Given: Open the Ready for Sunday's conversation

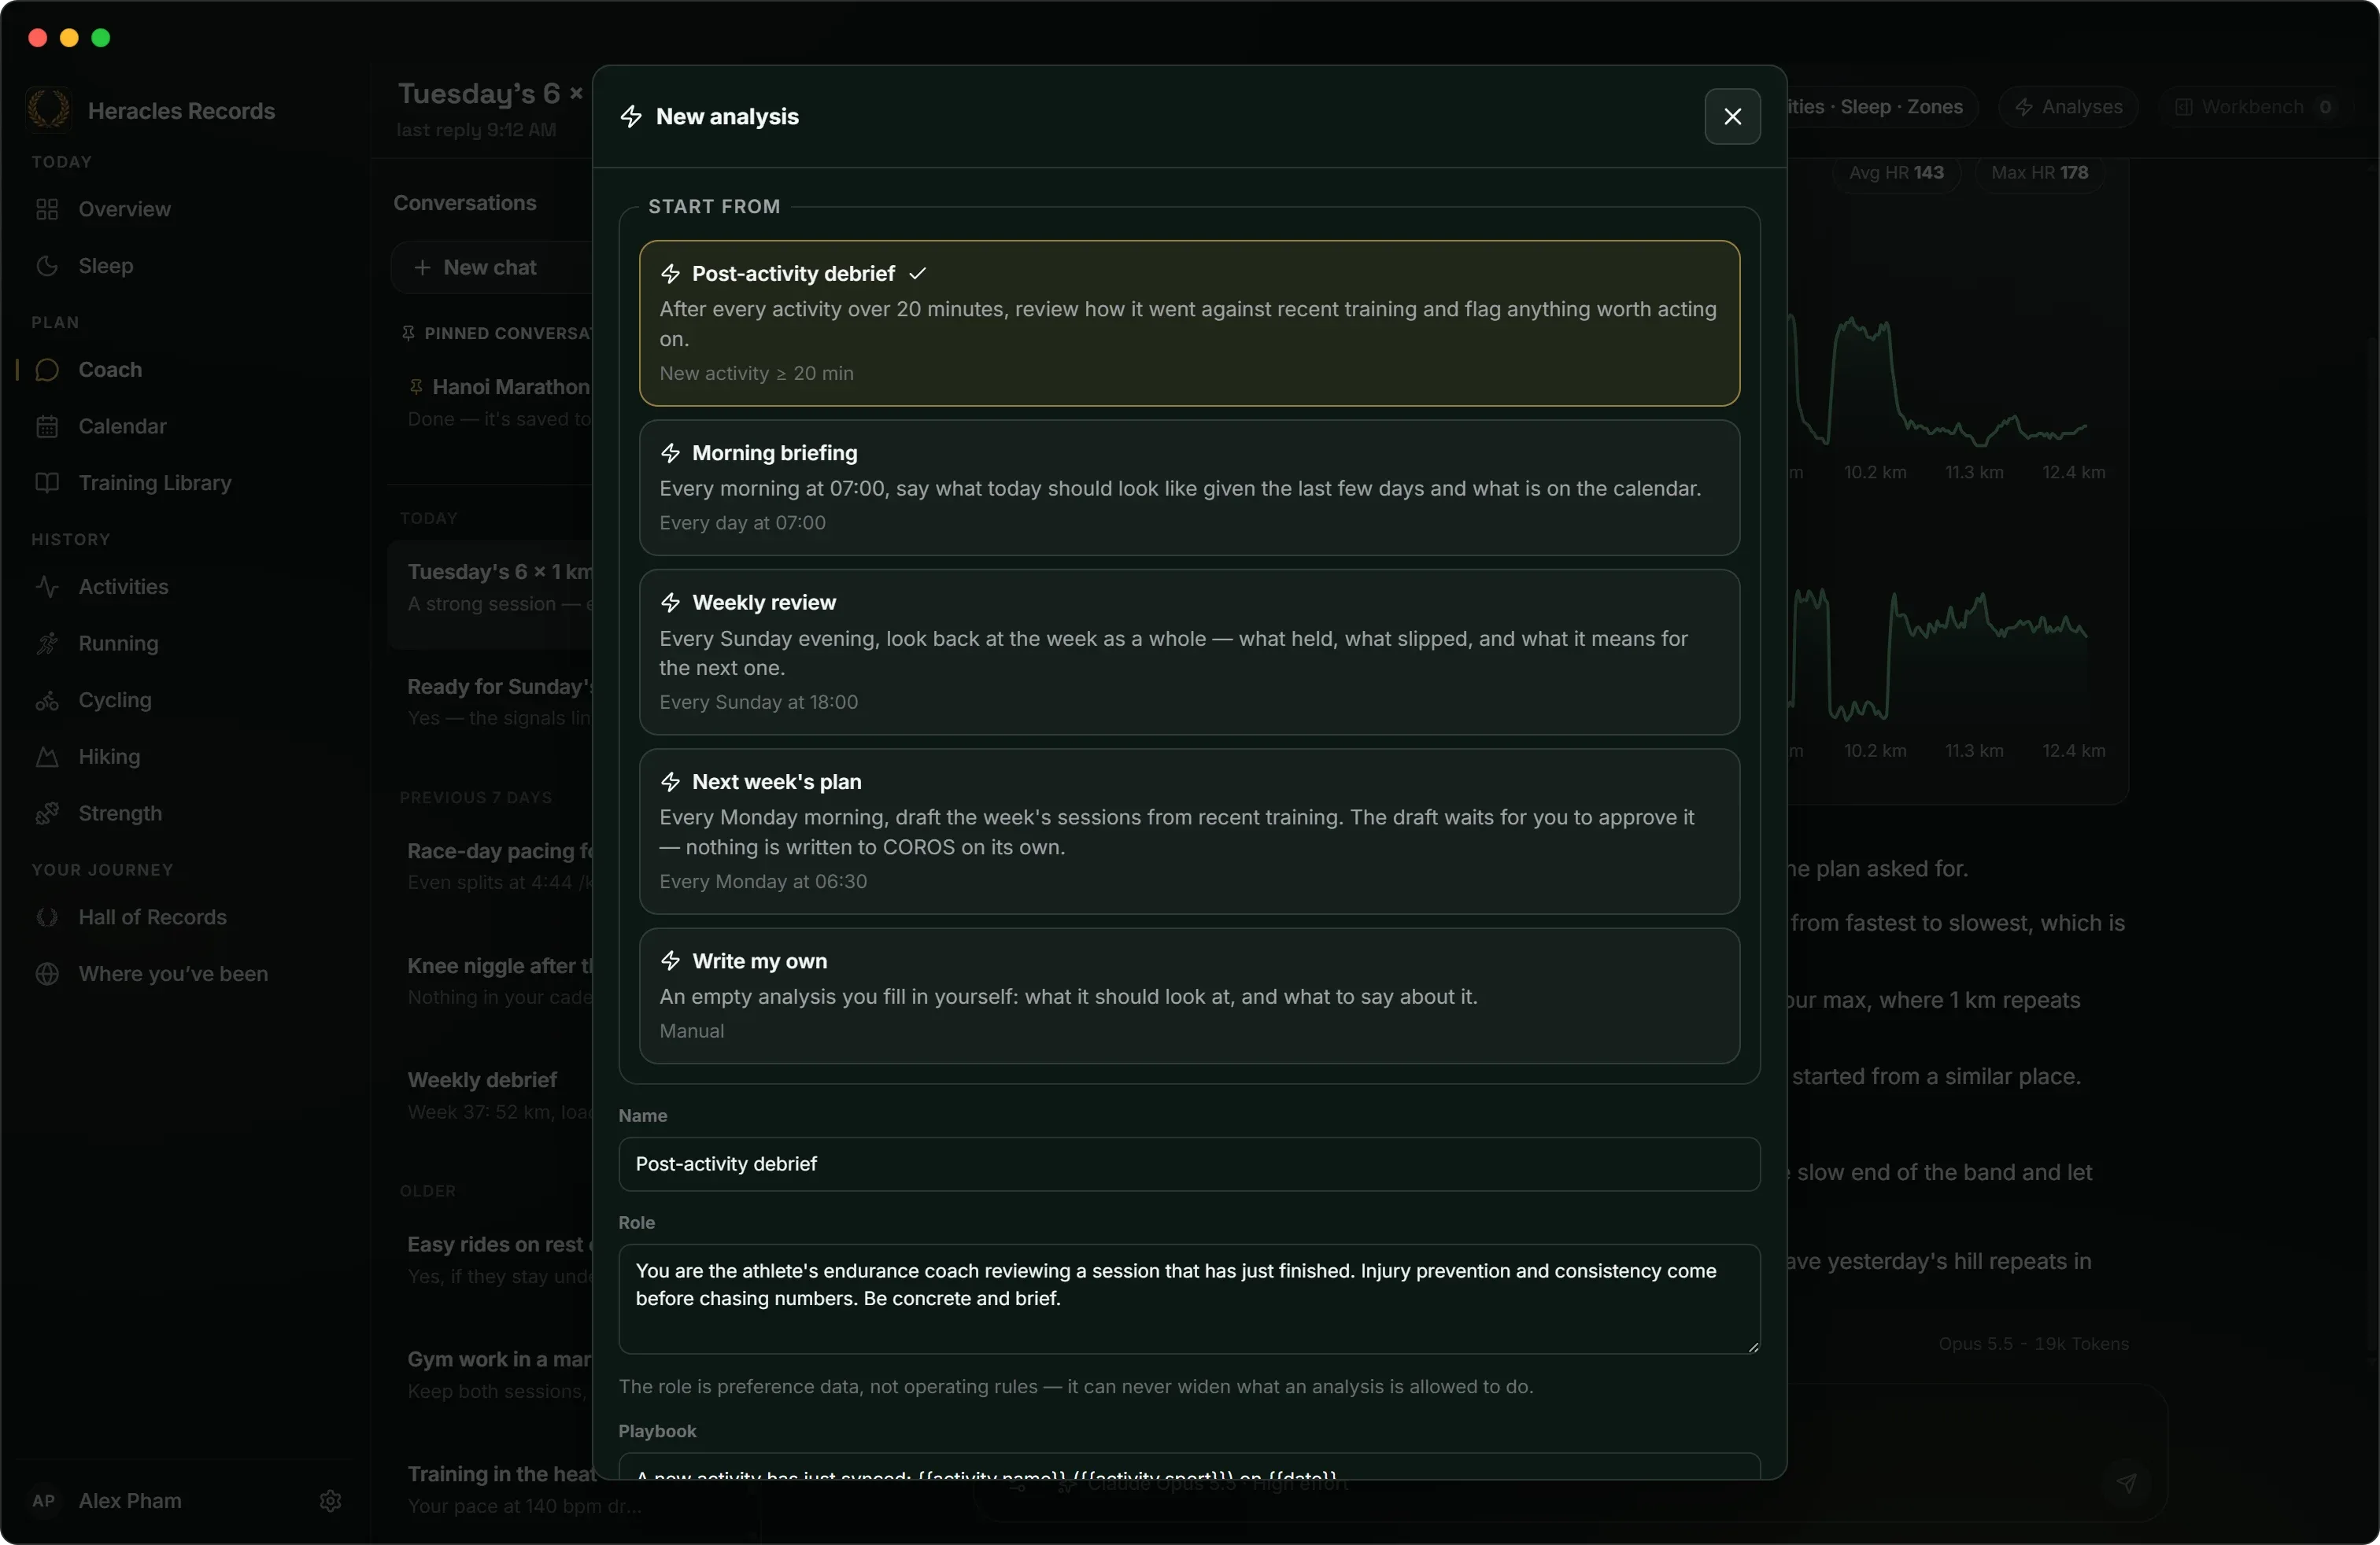Looking at the screenshot, I should (492, 702).
